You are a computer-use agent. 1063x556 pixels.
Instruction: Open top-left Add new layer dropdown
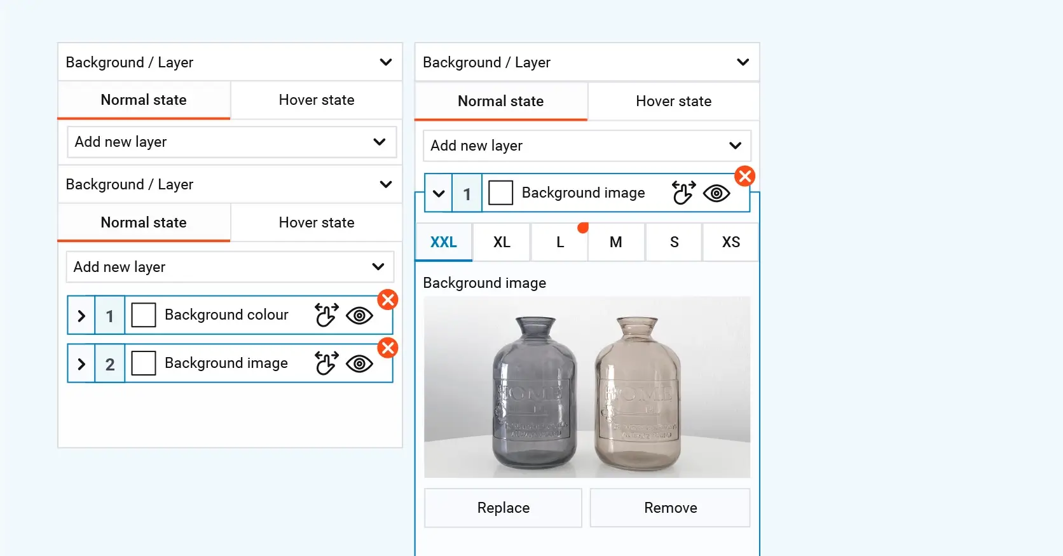pos(232,142)
